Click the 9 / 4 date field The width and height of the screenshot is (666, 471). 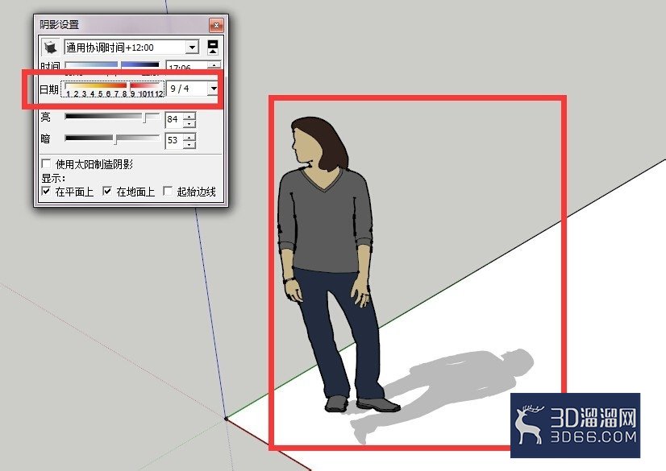pos(186,89)
